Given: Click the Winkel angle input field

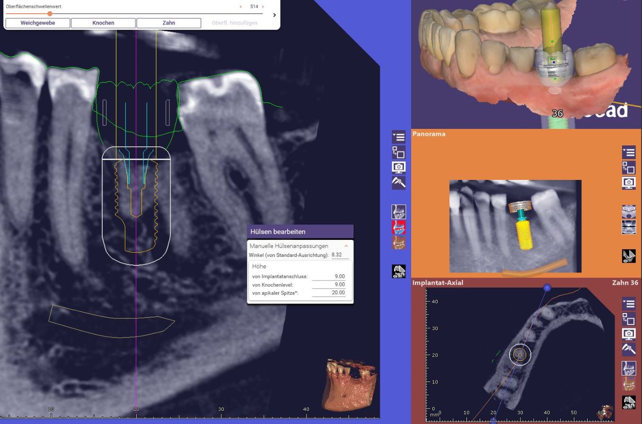Looking at the screenshot, I should pyautogui.click(x=339, y=255).
